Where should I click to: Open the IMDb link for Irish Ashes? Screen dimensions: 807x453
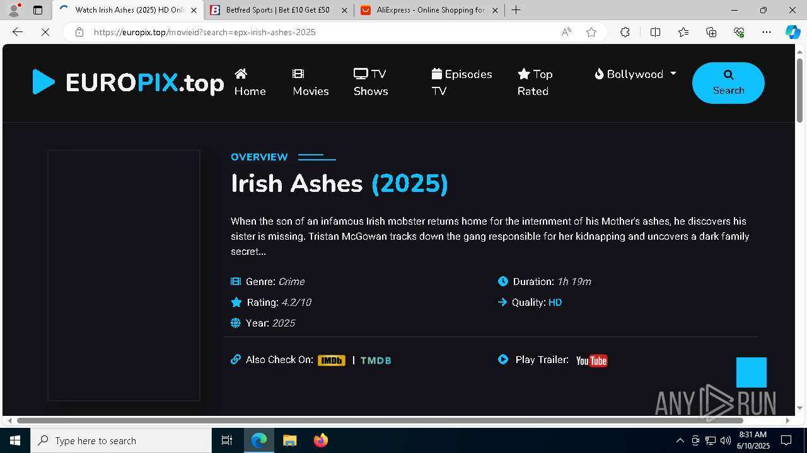[332, 361]
